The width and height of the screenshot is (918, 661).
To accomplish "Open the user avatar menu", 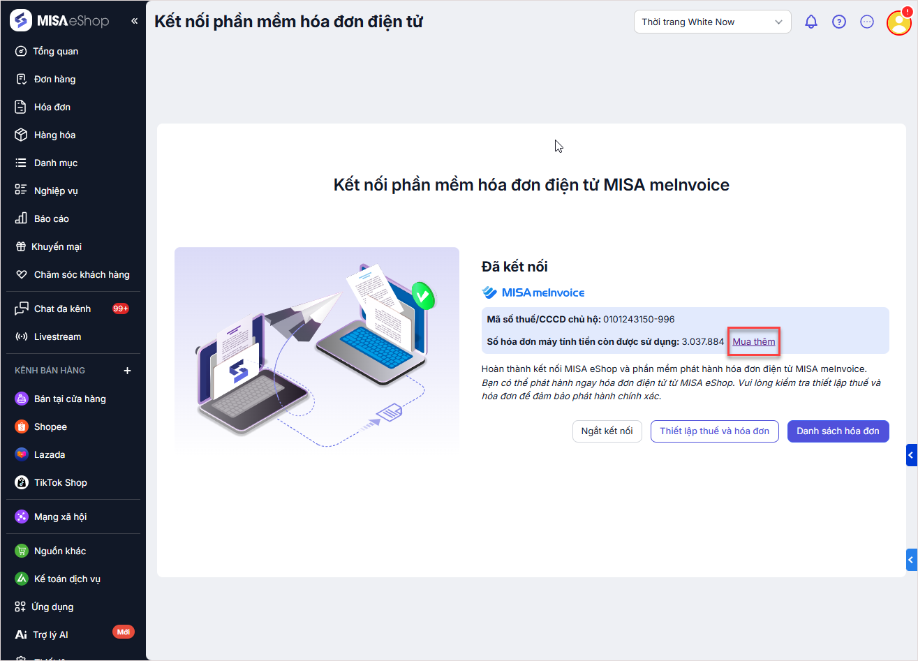I will coord(899,22).
